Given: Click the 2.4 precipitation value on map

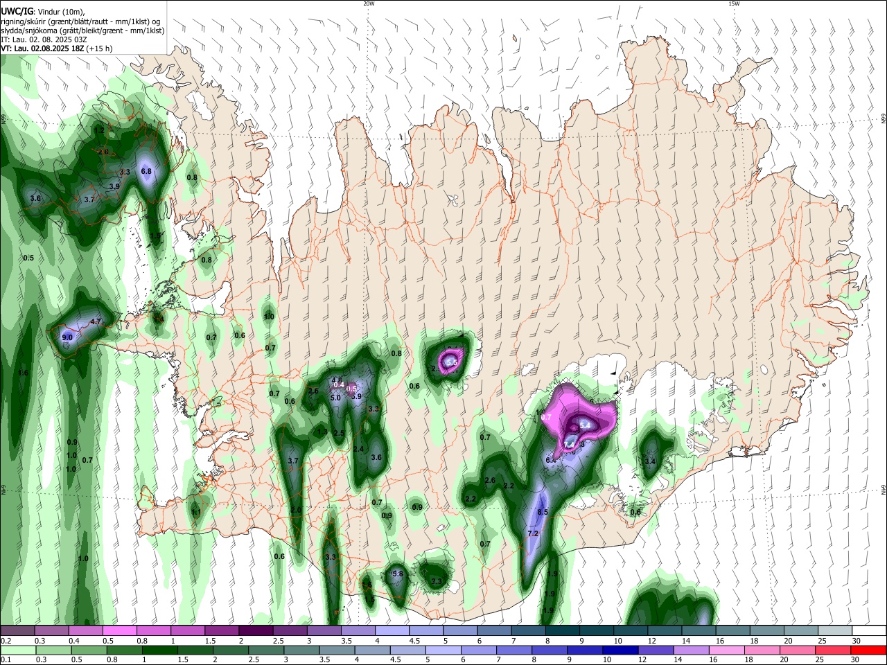Looking at the screenshot, I should click(x=358, y=449).
